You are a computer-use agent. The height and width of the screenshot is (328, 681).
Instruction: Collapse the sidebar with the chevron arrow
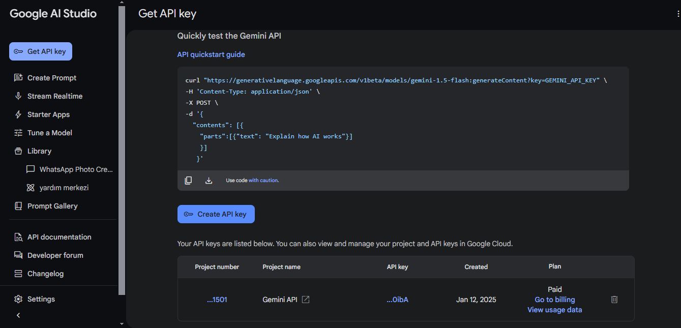coord(18,315)
